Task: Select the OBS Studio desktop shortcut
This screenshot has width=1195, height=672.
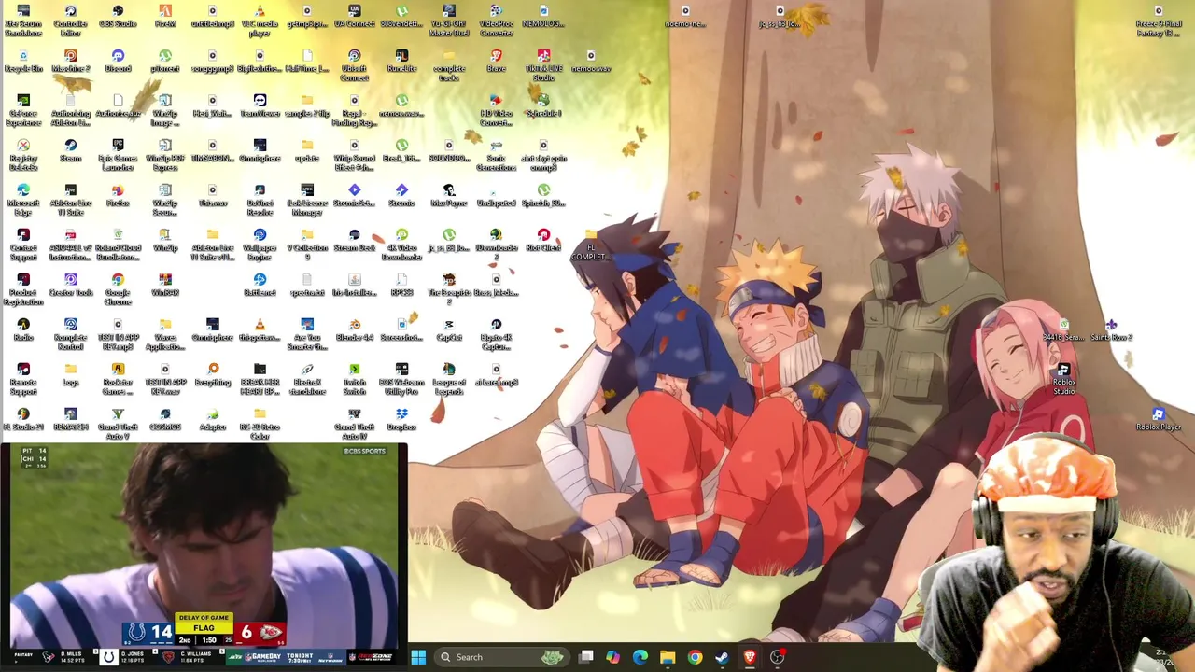Action: [118, 17]
